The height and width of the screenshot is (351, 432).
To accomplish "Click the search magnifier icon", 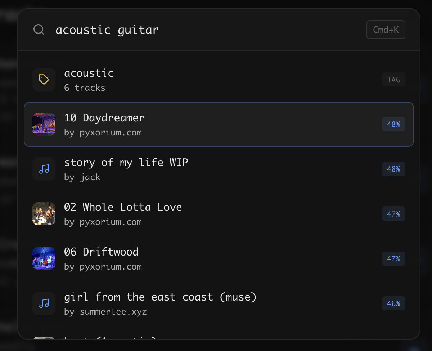I will coord(39,30).
